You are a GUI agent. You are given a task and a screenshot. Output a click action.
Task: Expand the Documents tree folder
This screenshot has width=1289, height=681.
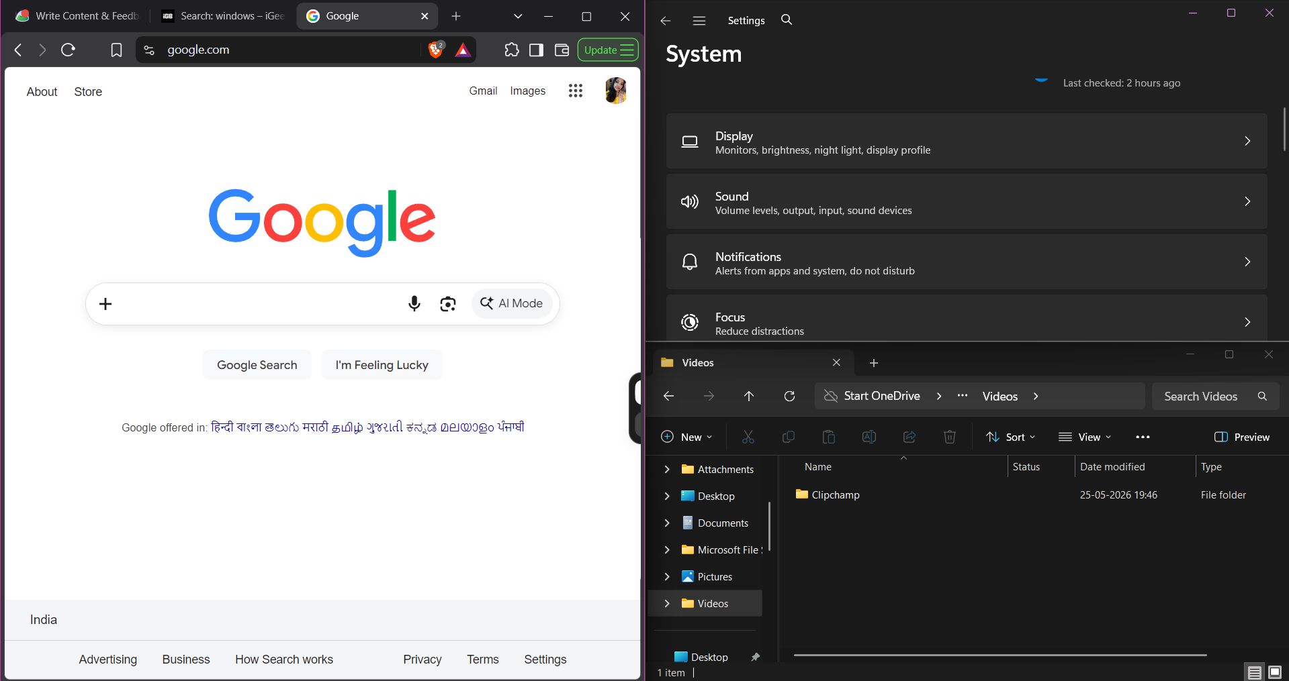[x=667, y=523]
